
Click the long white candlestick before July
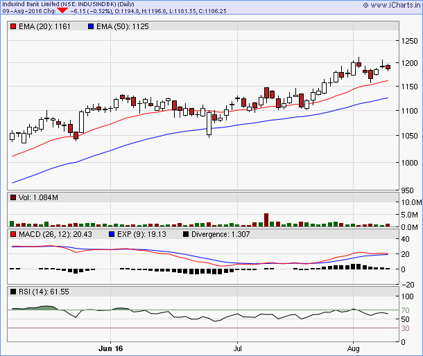[x=209, y=123]
